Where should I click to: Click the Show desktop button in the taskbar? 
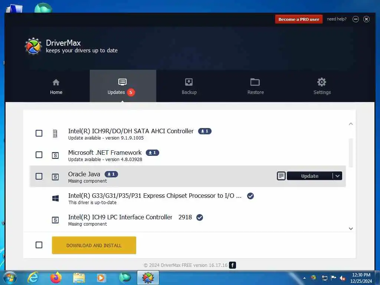point(378,278)
